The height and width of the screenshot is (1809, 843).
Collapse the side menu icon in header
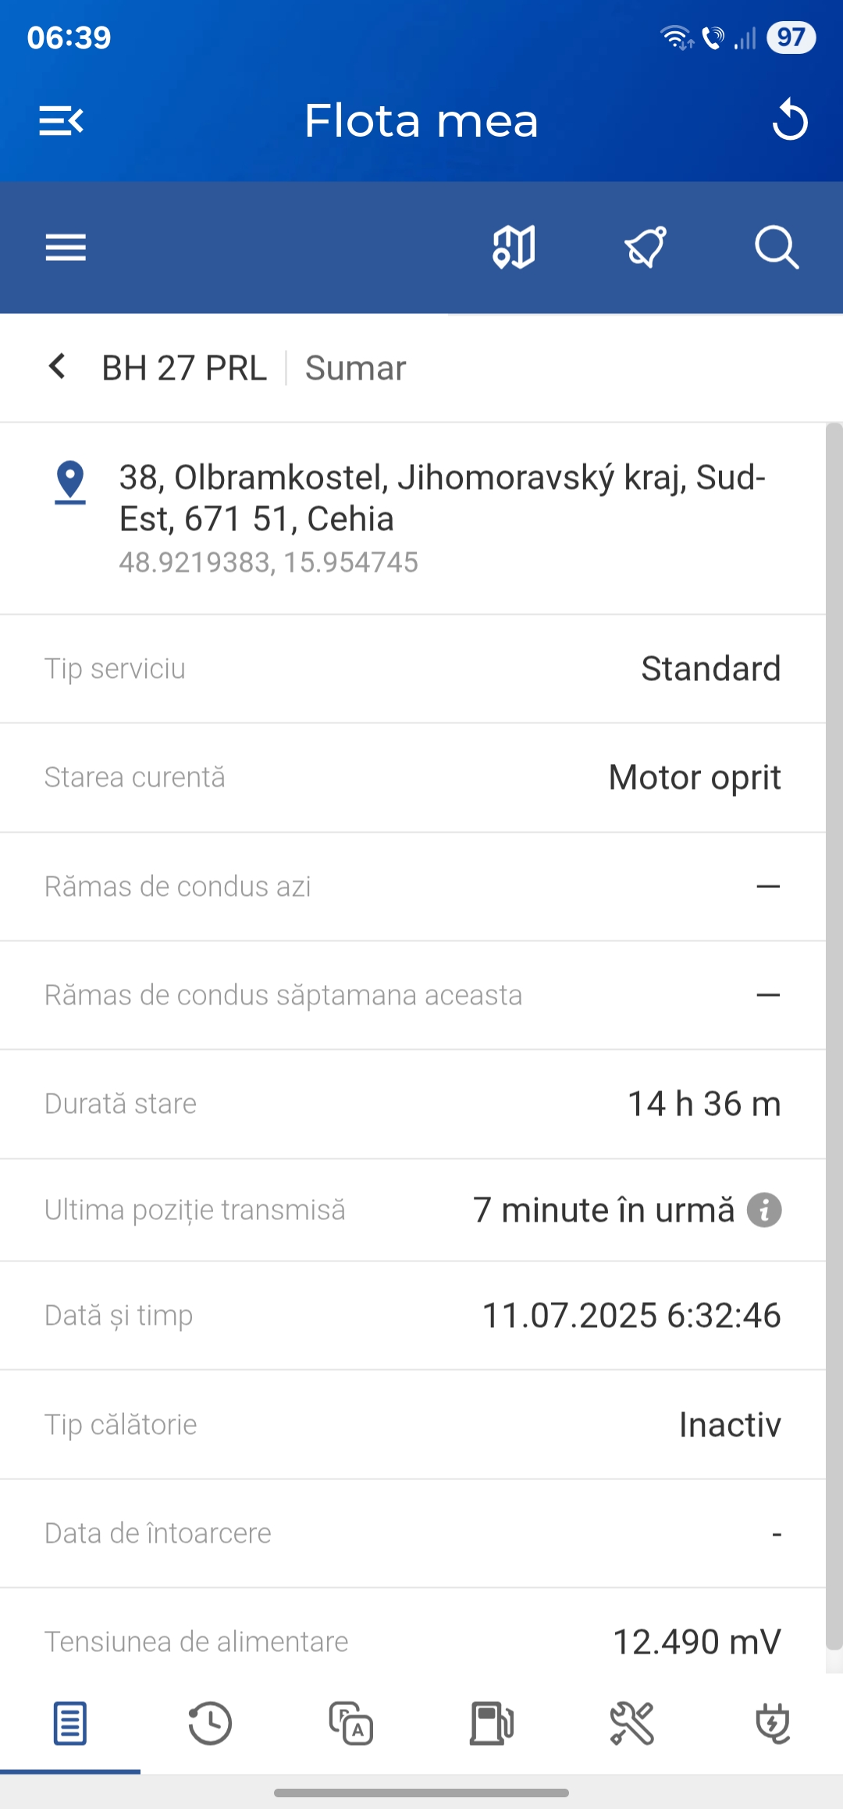point(61,121)
